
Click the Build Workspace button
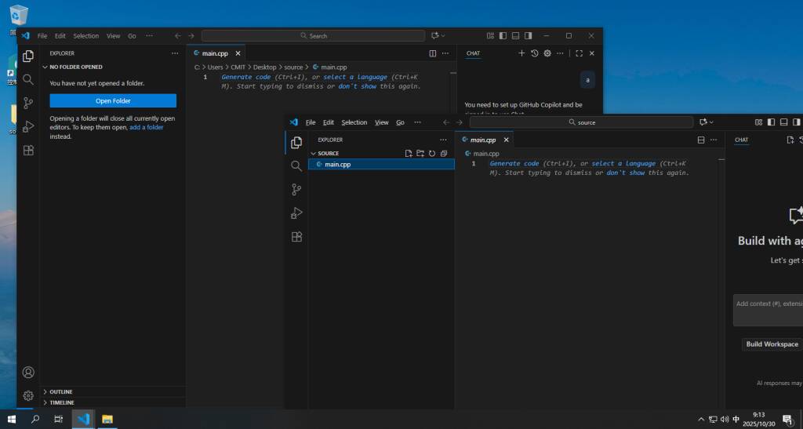pos(772,344)
